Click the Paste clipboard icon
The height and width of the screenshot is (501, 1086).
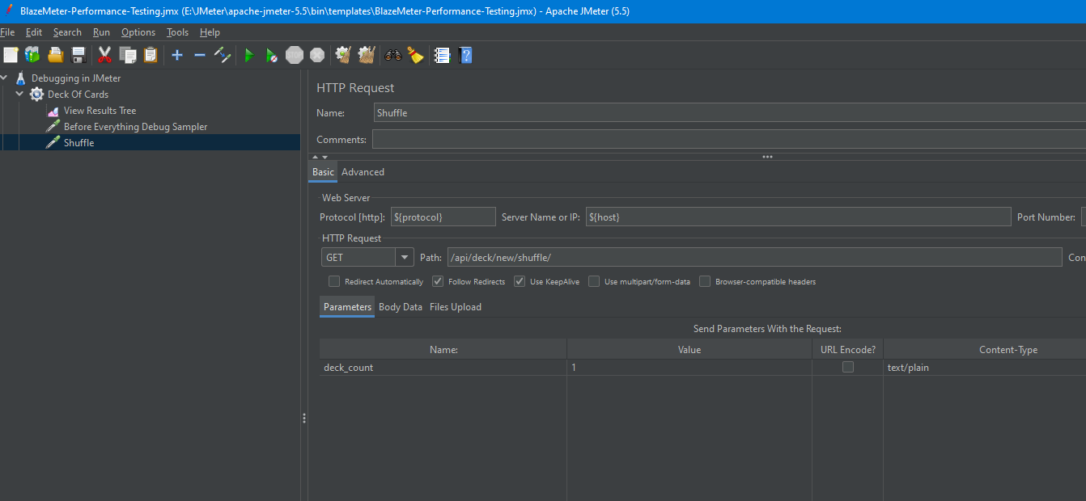coord(151,55)
